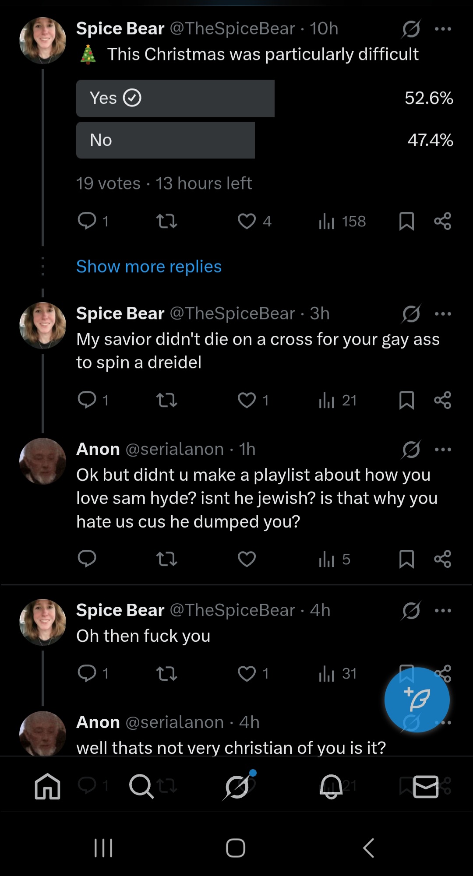The height and width of the screenshot is (876, 473).
Task: Open more options on Anon's 1h reply
Action: point(443,450)
